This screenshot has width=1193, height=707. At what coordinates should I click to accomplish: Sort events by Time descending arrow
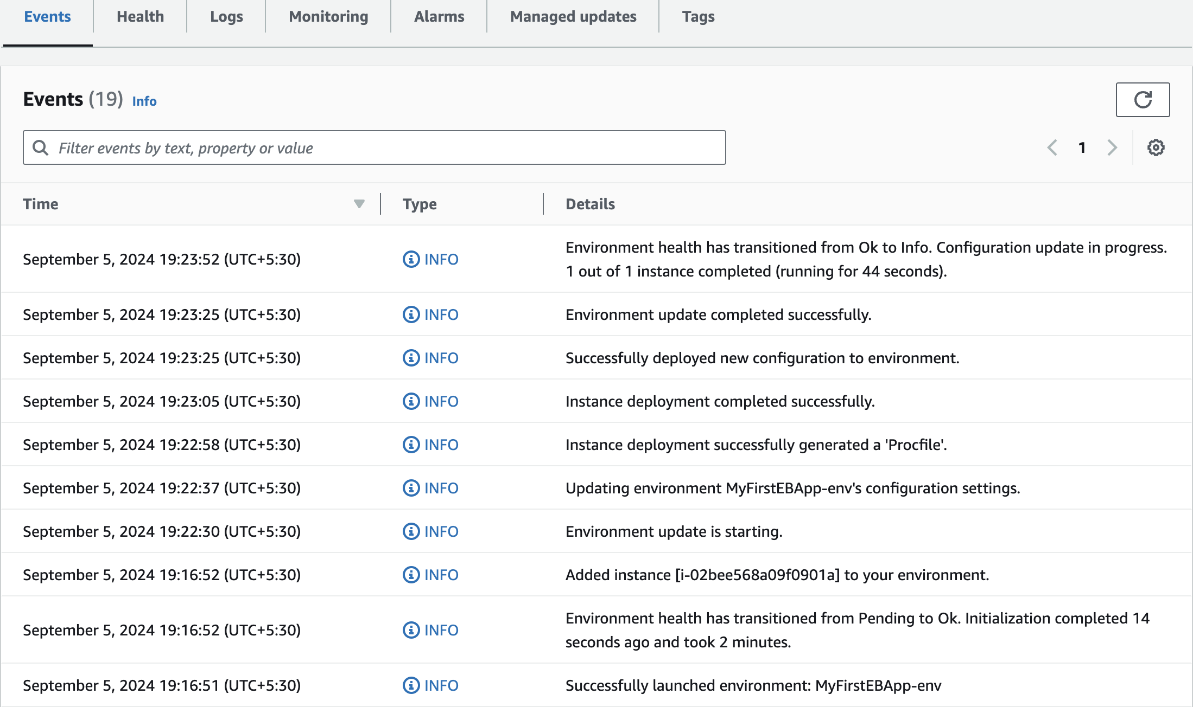coord(359,204)
